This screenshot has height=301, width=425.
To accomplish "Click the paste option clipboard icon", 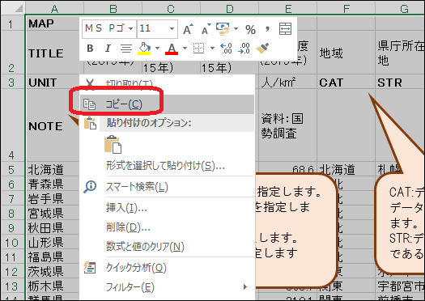I will coord(113,144).
